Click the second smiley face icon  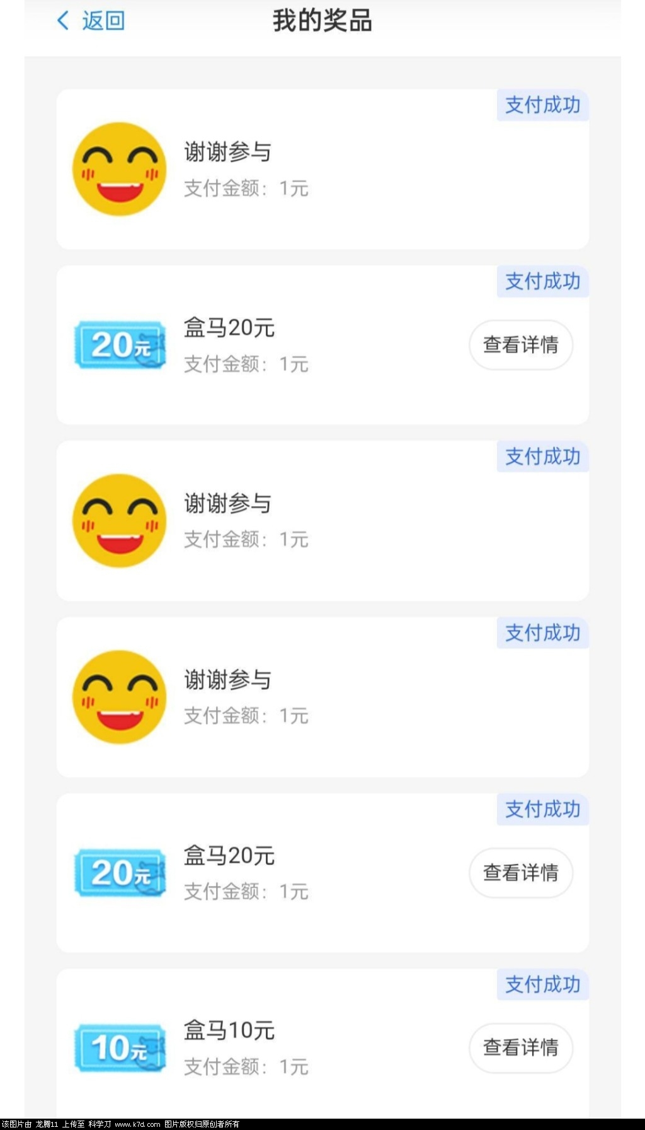point(120,521)
